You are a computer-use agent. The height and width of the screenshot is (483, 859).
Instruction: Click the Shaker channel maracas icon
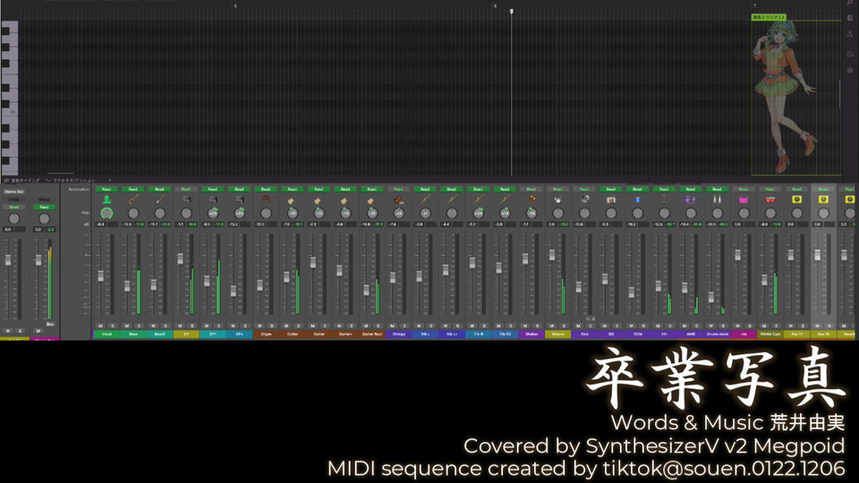531,199
